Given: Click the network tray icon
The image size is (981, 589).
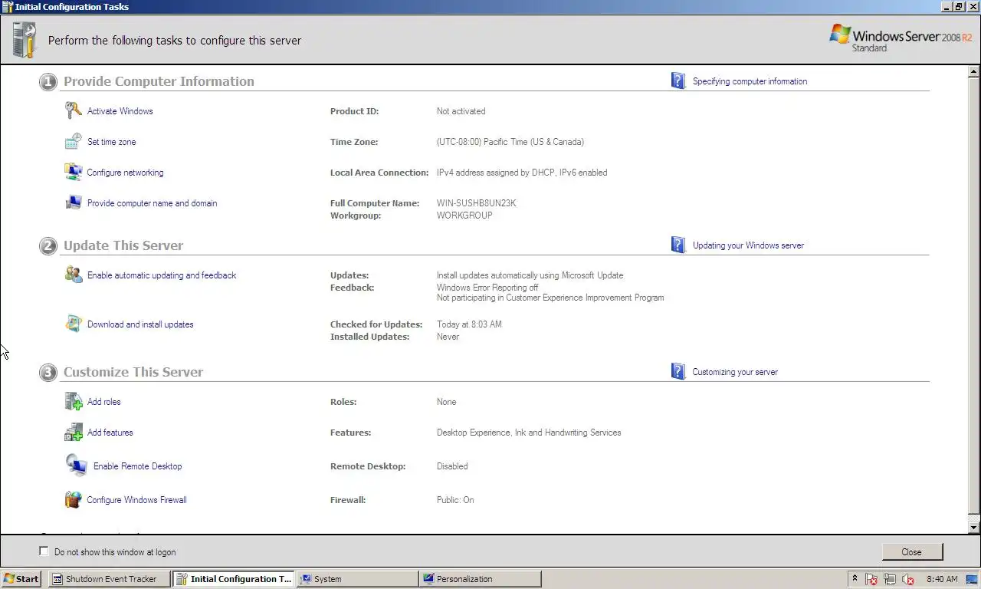Looking at the screenshot, I should pos(891,579).
